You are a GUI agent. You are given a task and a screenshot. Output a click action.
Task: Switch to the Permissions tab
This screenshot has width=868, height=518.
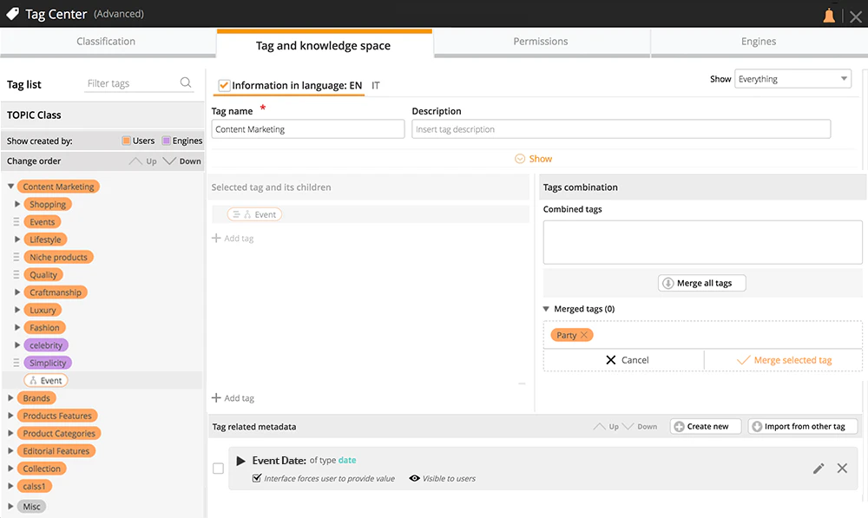click(541, 42)
